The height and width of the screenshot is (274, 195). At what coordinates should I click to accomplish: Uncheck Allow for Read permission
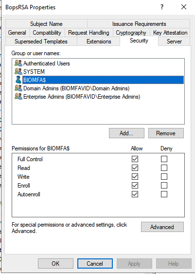coord(135,168)
